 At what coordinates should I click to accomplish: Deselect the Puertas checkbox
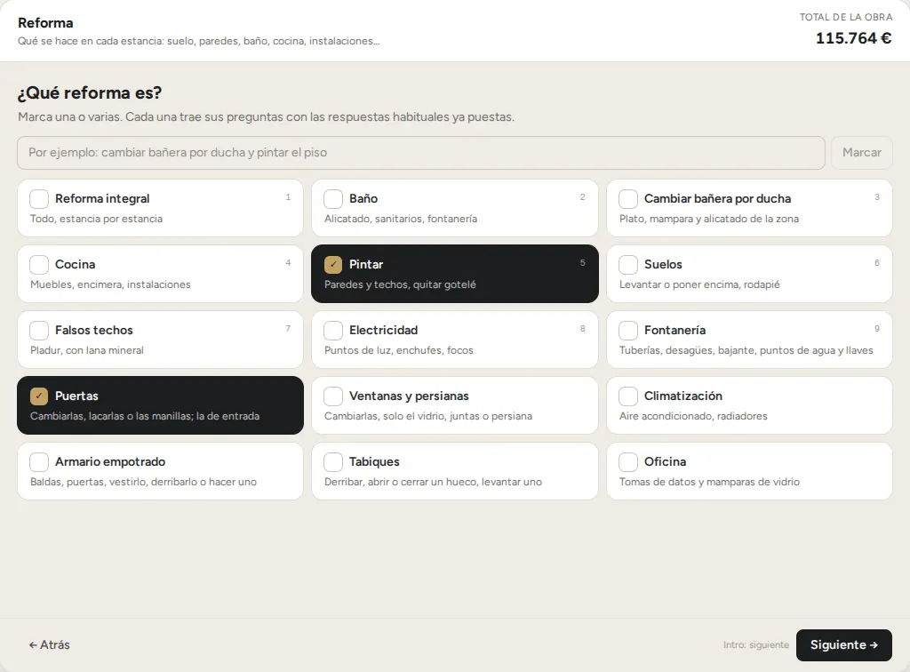39,396
